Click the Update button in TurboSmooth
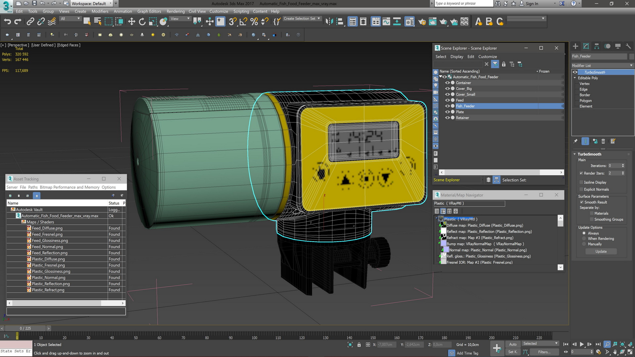Viewport: 635px width, 357px height. click(x=601, y=252)
